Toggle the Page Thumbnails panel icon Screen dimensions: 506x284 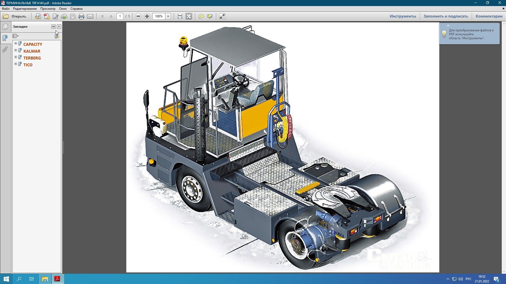click(5, 27)
